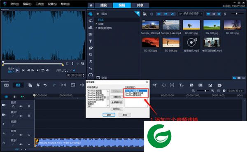Open the Title (T) library panel
The width and height of the screenshot is (247, 152).
[x=91, y=41]
